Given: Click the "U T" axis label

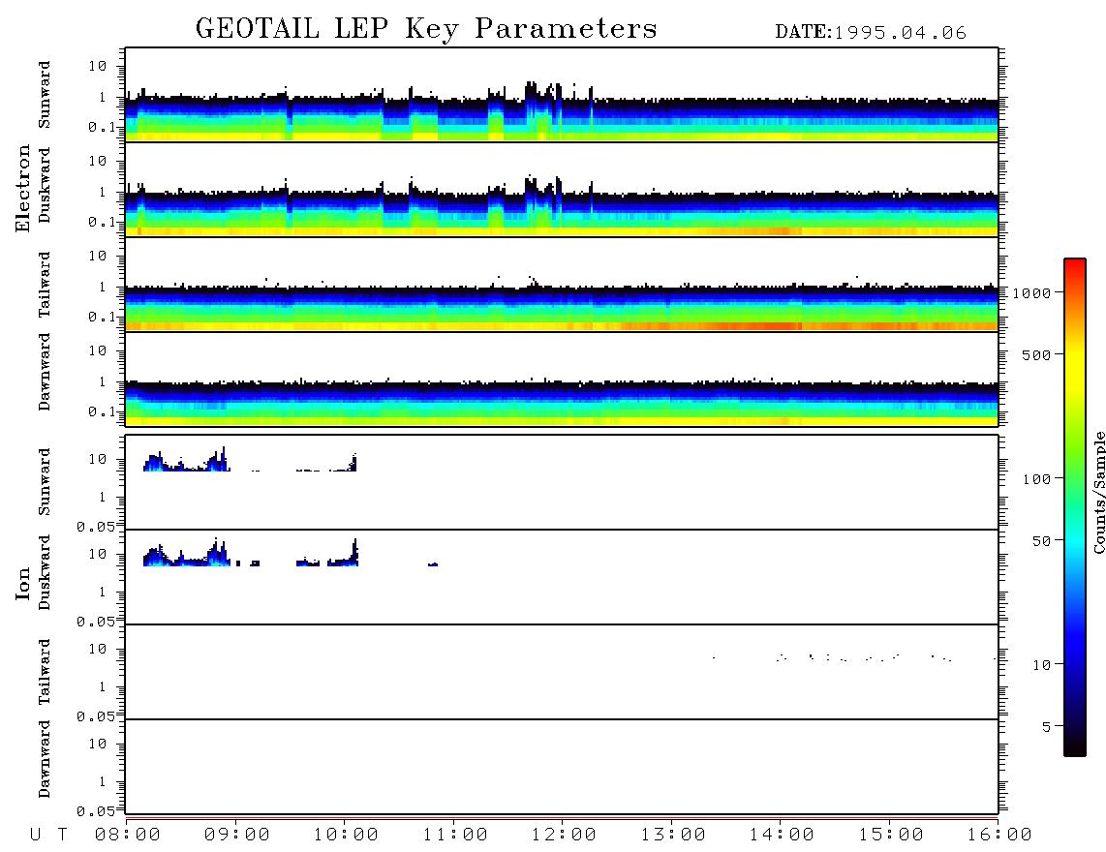Looking at the screenshot, I should pos(48,836).
